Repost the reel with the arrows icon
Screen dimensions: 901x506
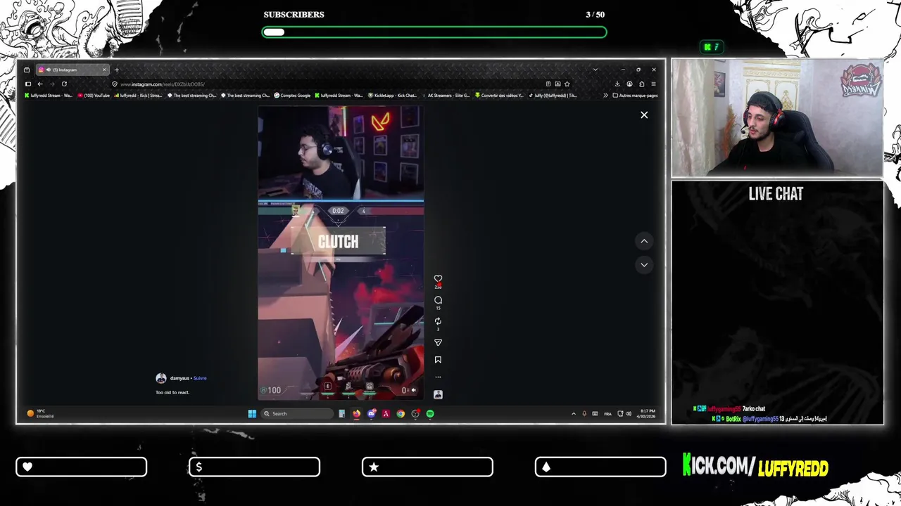[438, 321]
